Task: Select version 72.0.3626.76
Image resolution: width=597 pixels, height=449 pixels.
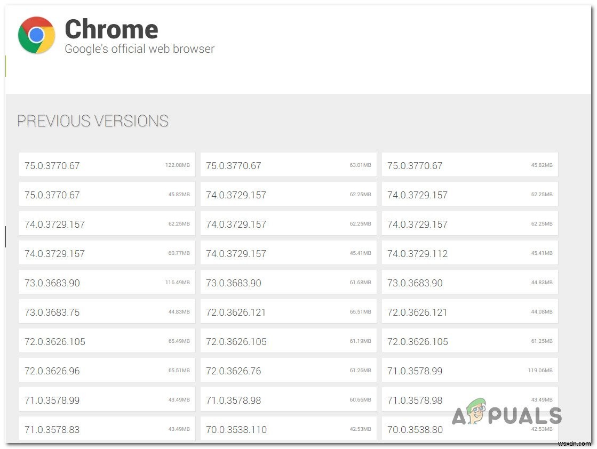Action: coord(288,370)
